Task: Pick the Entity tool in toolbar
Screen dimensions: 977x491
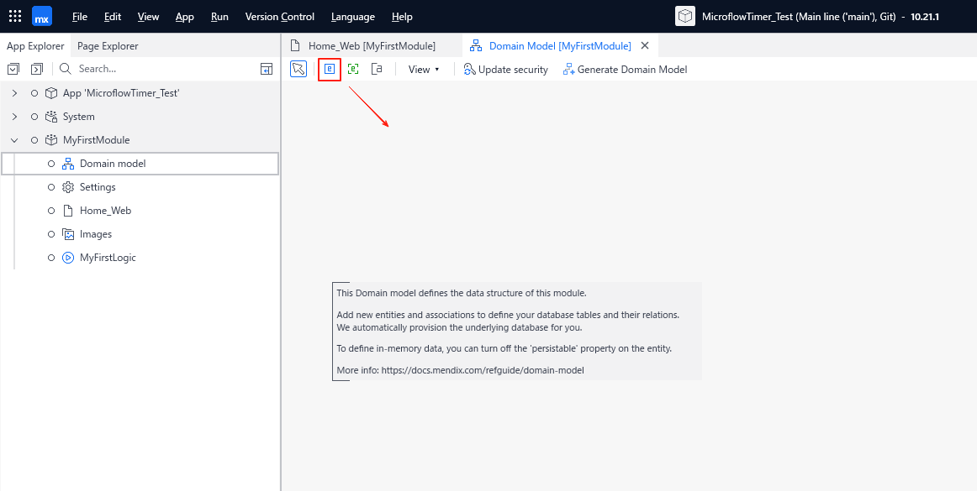Action: 330,69
